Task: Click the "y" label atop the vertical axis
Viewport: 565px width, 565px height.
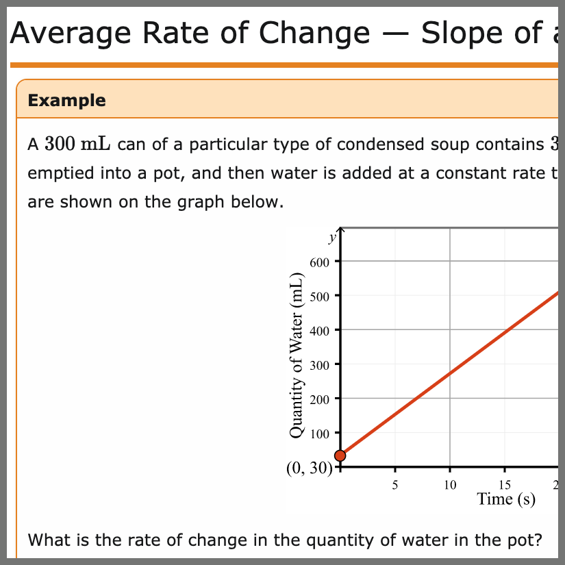Action: (332, 238)
